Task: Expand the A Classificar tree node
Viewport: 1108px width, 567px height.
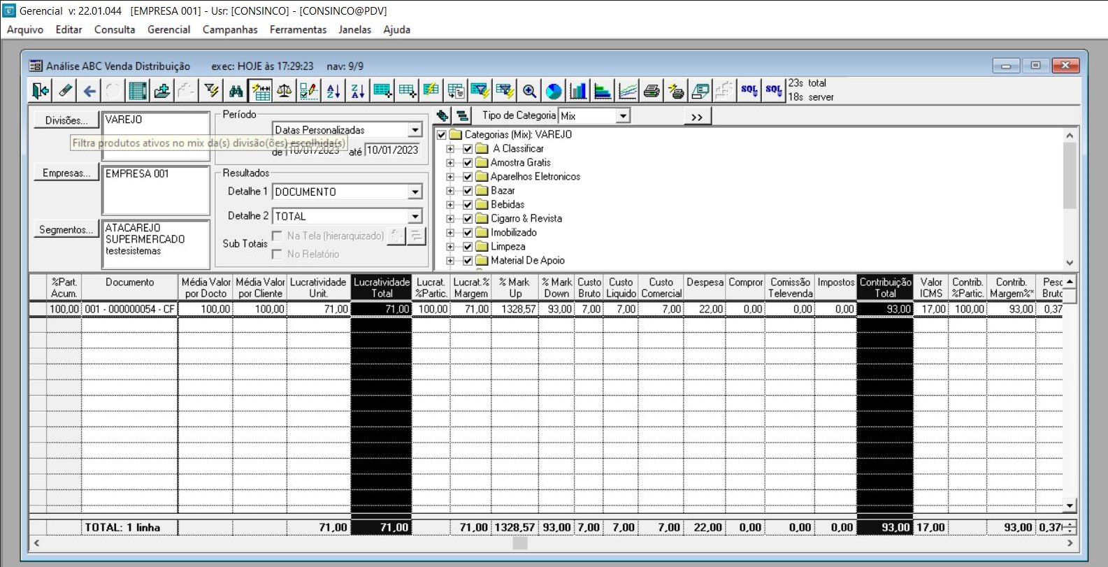Action: [450, 149]
